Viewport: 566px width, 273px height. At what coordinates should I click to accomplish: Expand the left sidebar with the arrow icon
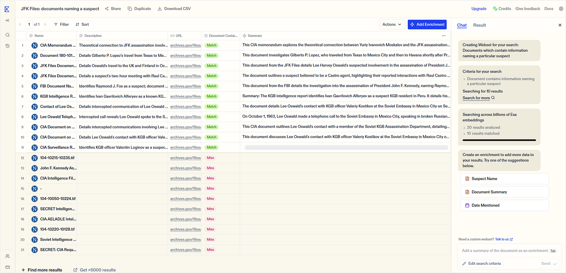pyautogui.click(x=7, y=21)
